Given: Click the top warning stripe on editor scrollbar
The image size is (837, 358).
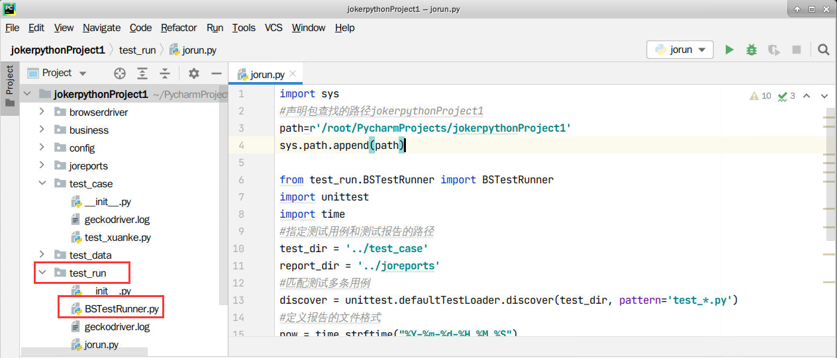Looking at the screenshot, I should [x=830, y=116].
